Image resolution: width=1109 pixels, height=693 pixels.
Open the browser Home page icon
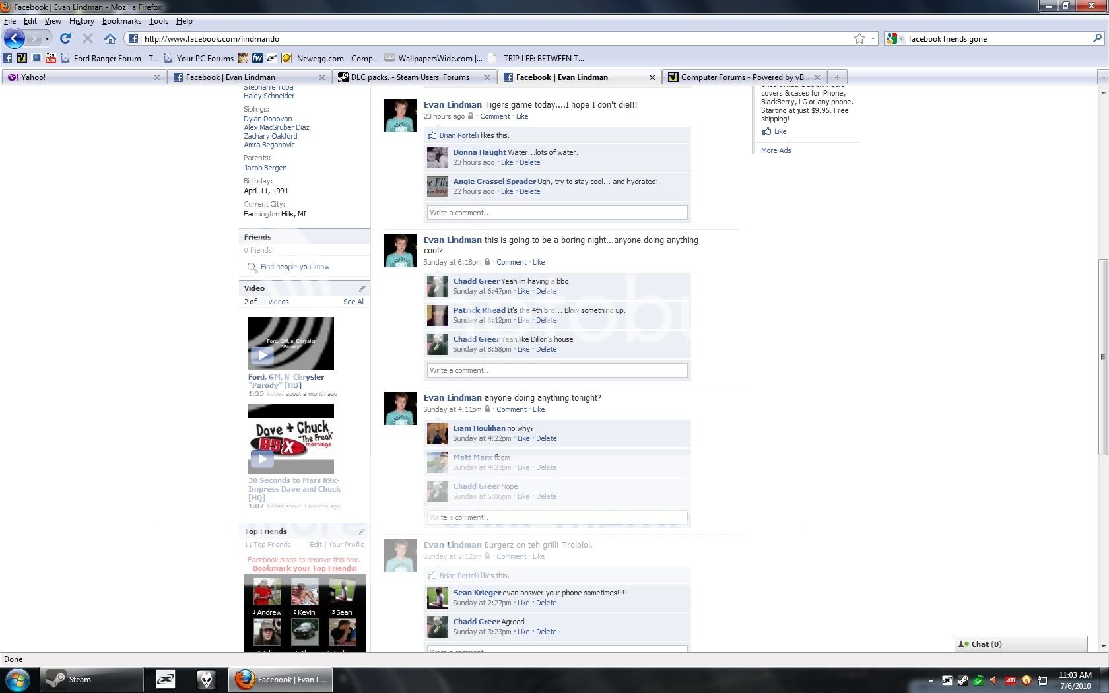tap(110, 38)
